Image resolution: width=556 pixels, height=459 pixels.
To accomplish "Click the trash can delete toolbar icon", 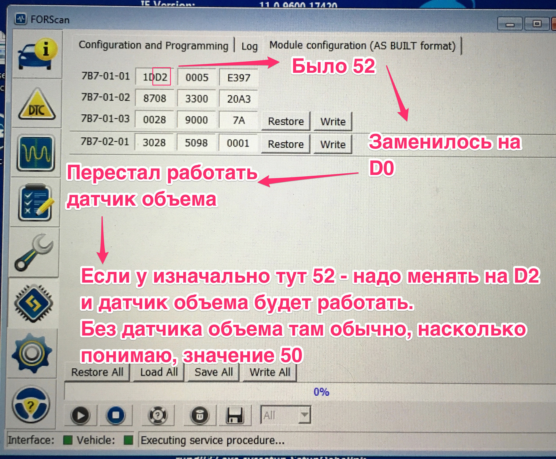I will (x=199, y=415).
